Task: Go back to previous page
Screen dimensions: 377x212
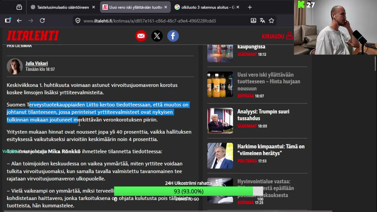Action: 19,21
